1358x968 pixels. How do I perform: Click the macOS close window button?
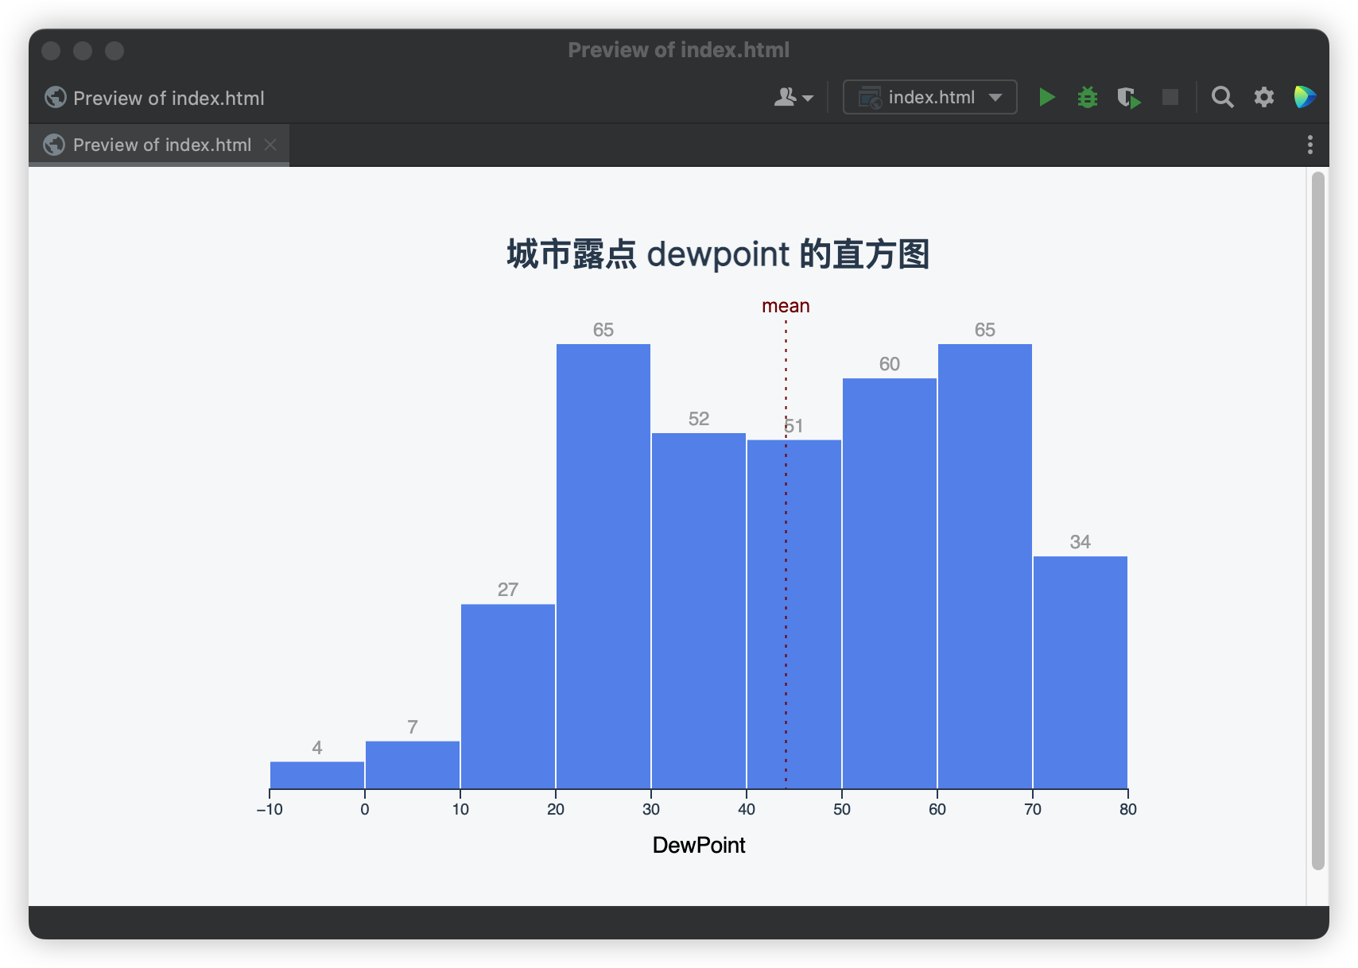(x=51, y=51)
